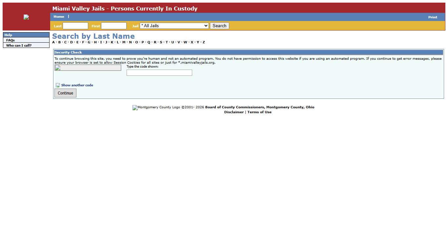Open Who can I call? help page

19,46
